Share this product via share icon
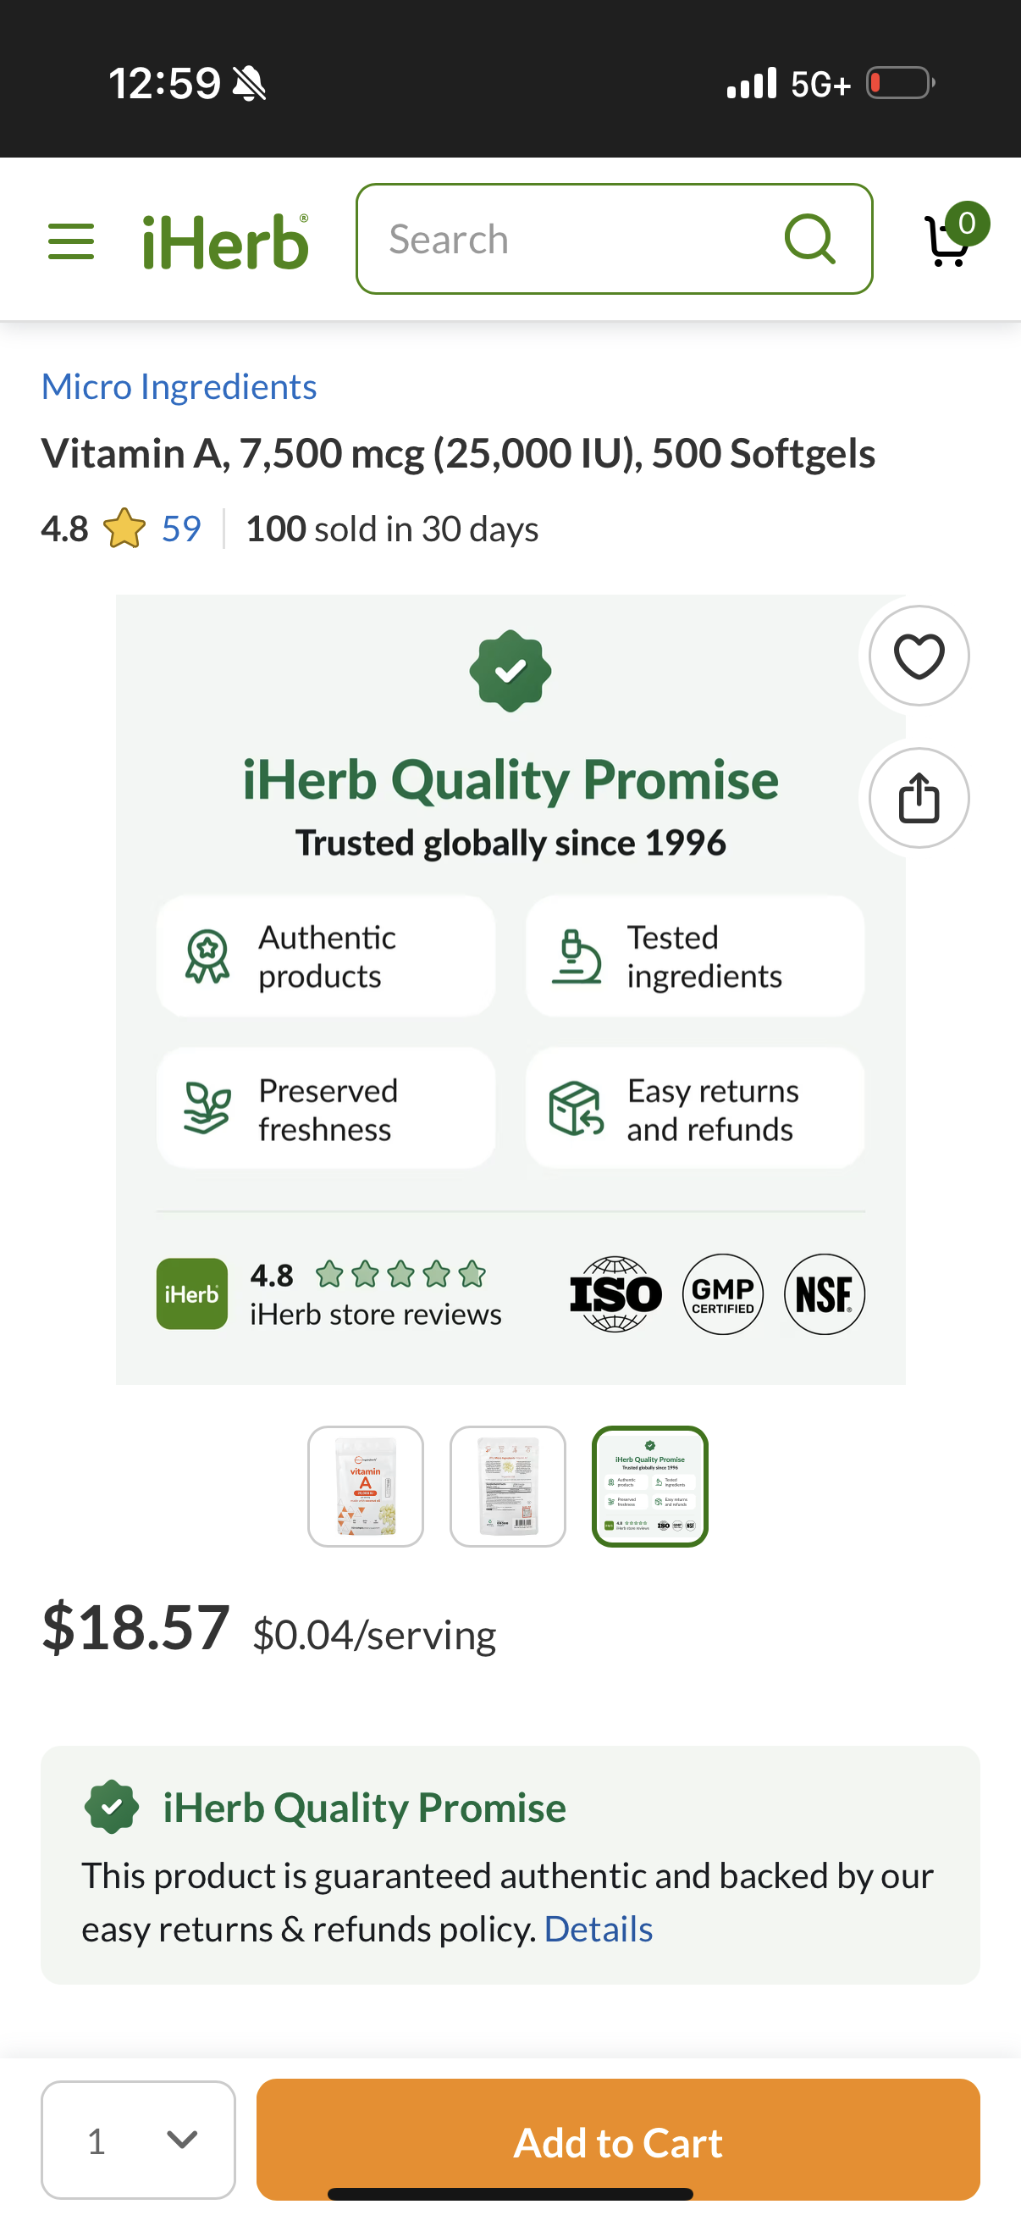The width and height of the screenshot is (1021, 2221). click(x=919, y=798)
